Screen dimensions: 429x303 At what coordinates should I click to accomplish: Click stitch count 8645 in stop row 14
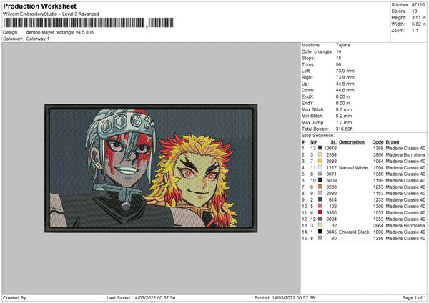(x=331, y=232)
